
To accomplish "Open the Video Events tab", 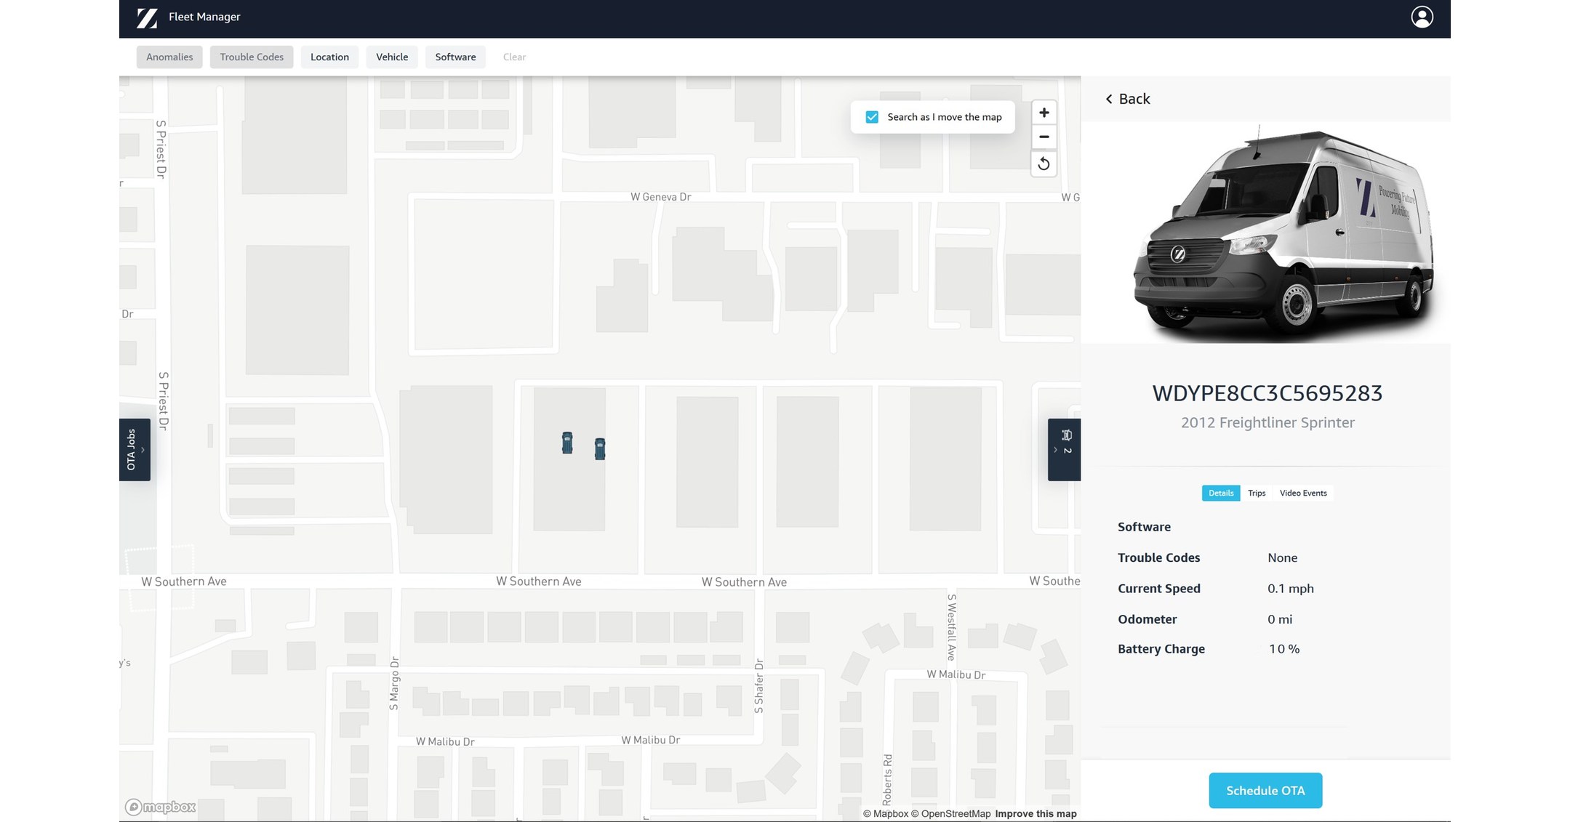I will point(1303,493).
